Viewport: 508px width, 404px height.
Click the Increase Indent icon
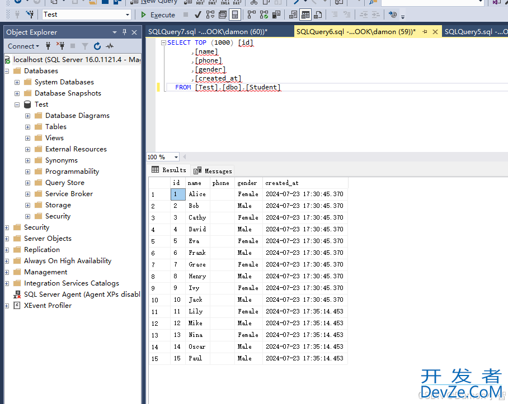tap(376, 15)
